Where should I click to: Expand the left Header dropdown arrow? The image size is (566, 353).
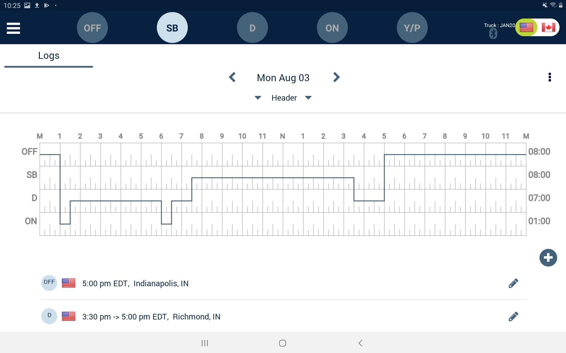click(258, 98)
